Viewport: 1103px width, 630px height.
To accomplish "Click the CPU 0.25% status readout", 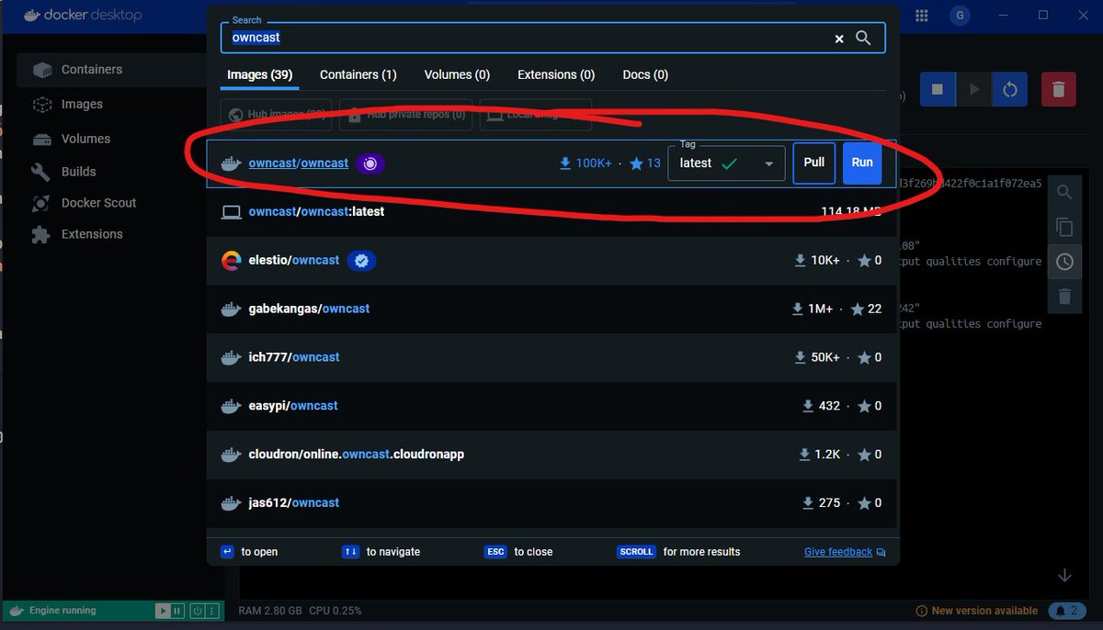I will pos(335,611).
